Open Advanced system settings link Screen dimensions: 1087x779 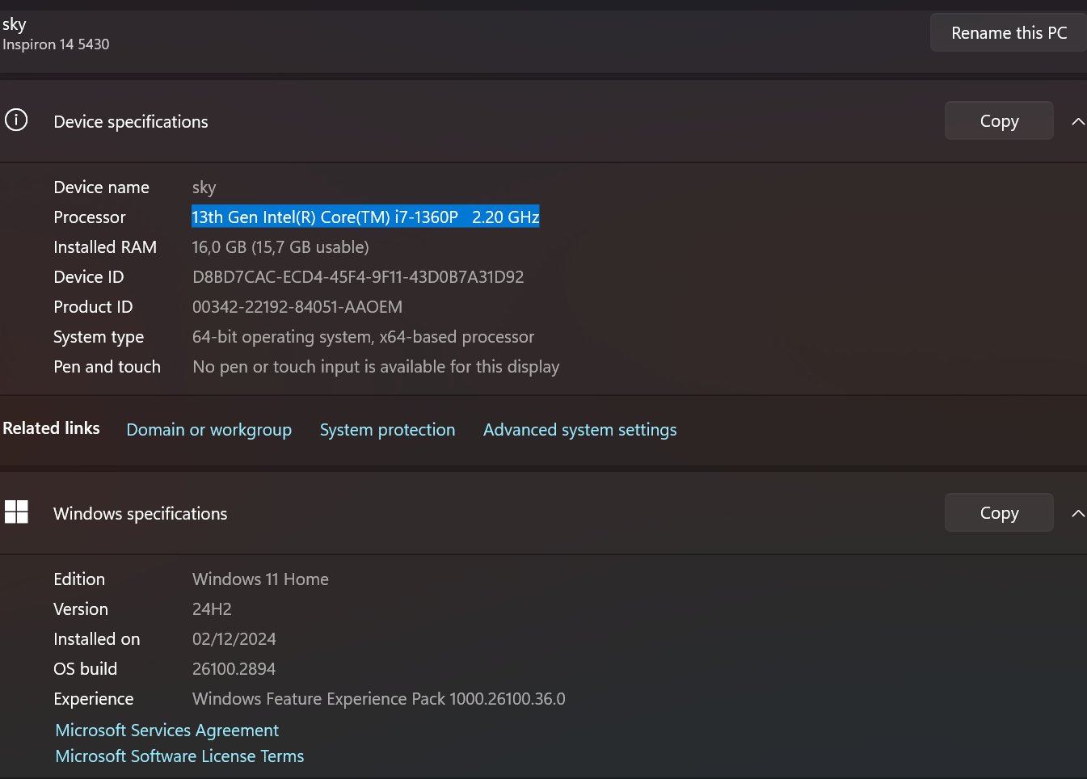pos(580,430)
